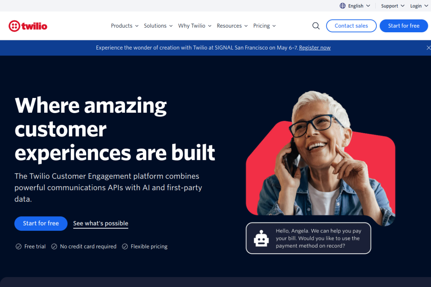Click the Flexible pricing checkmark icon
This screenshot has height=287, width=431.
pyautogui.click(x=125, y=247)
